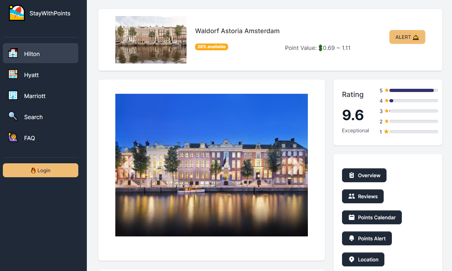The width and height of the screenshot is (452, 271).
Task: Click the Login button
Action: (41, 170)
